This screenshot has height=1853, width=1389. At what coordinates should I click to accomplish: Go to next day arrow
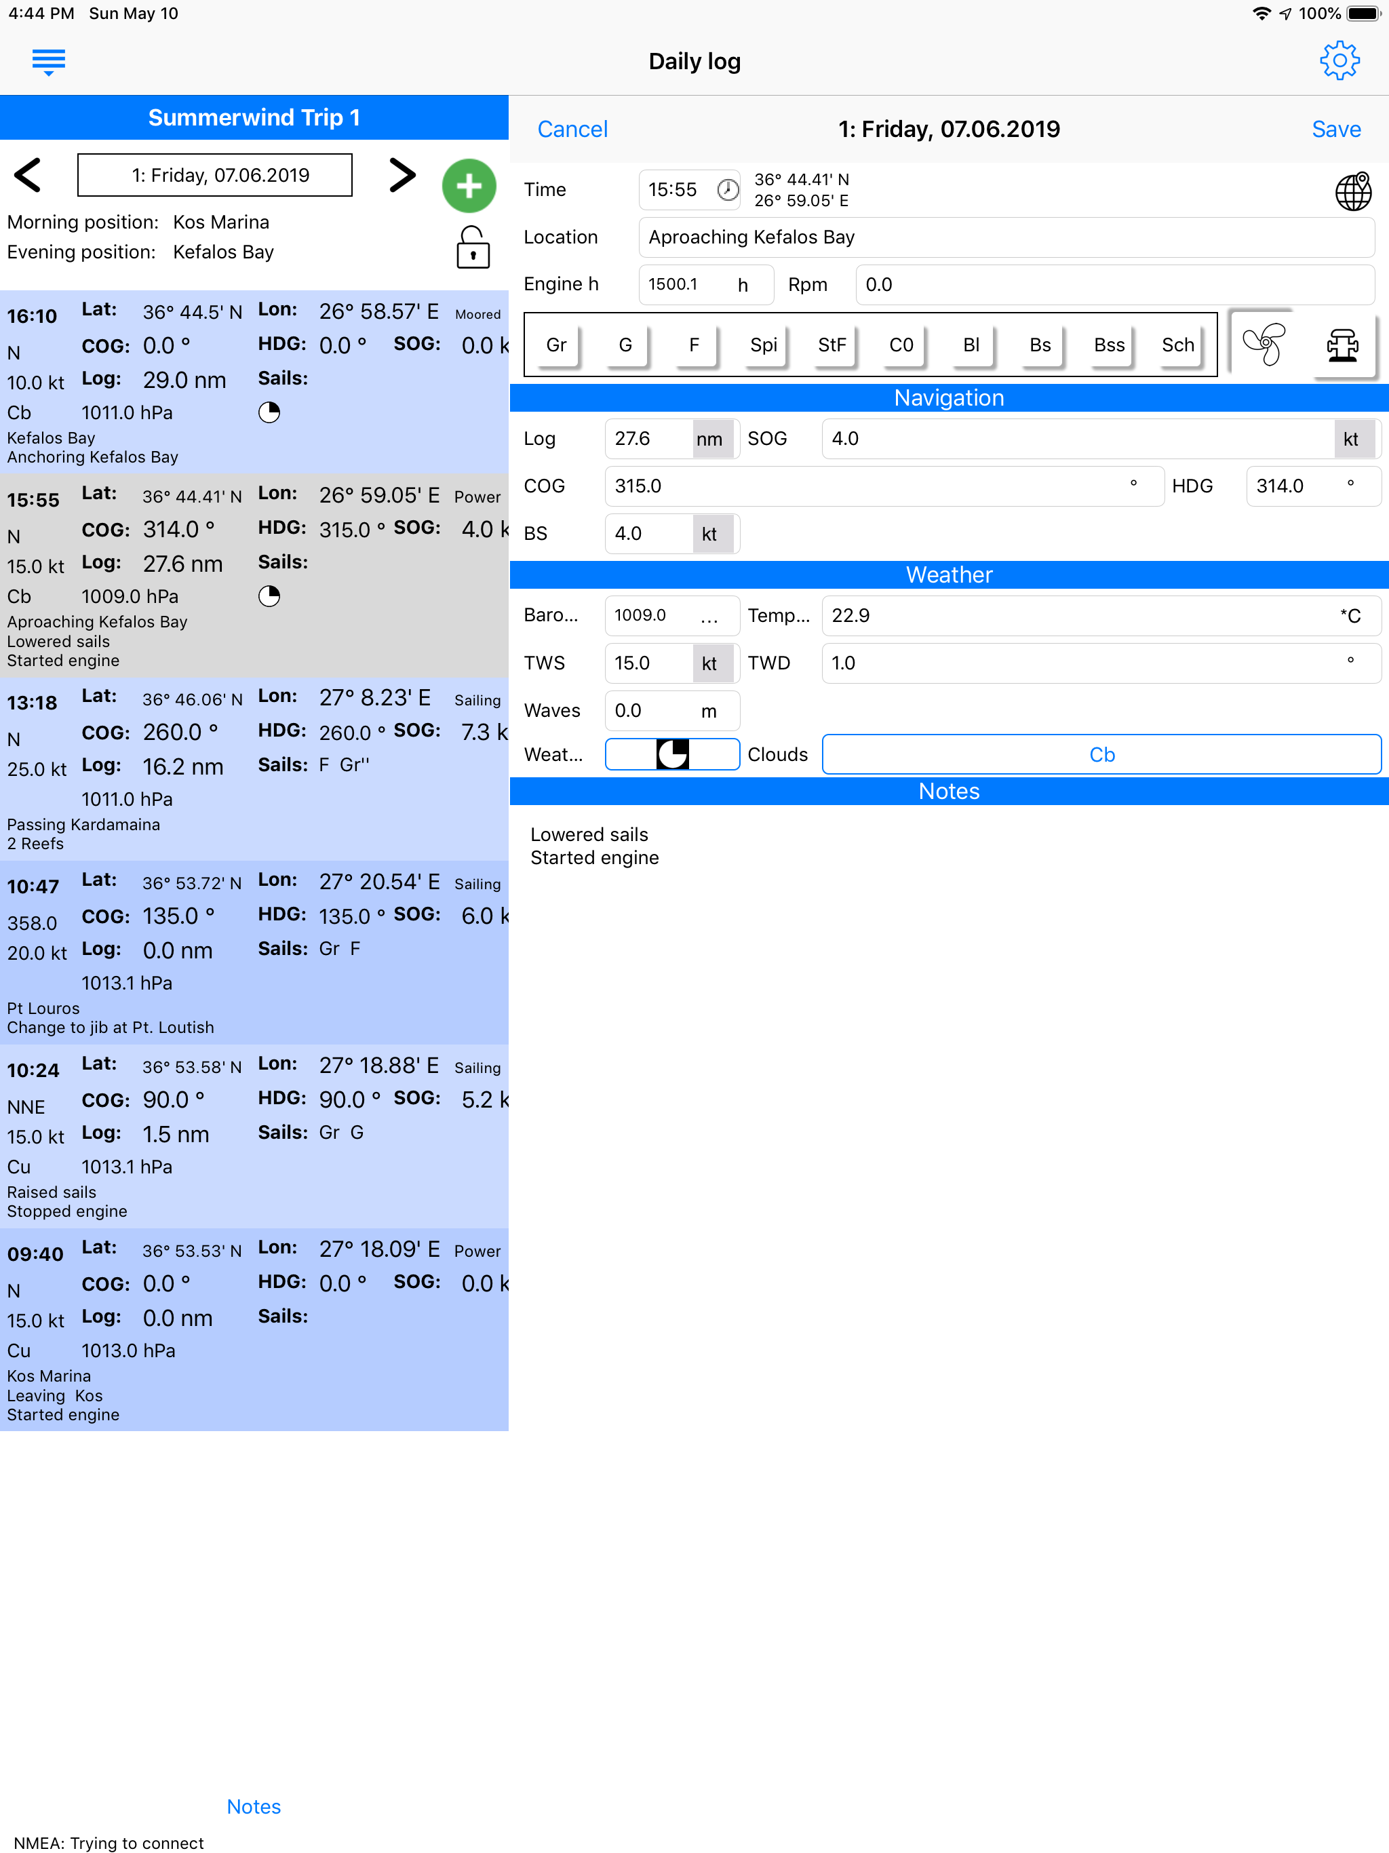pos(402,175)
